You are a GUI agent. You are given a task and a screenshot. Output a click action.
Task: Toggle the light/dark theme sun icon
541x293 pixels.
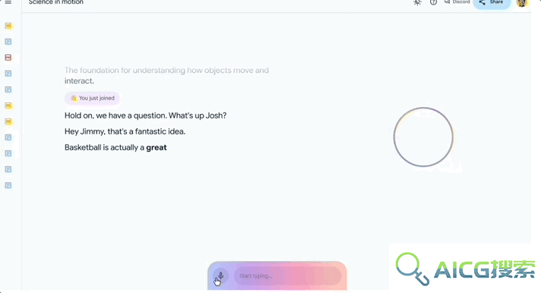tap(417, 2)
